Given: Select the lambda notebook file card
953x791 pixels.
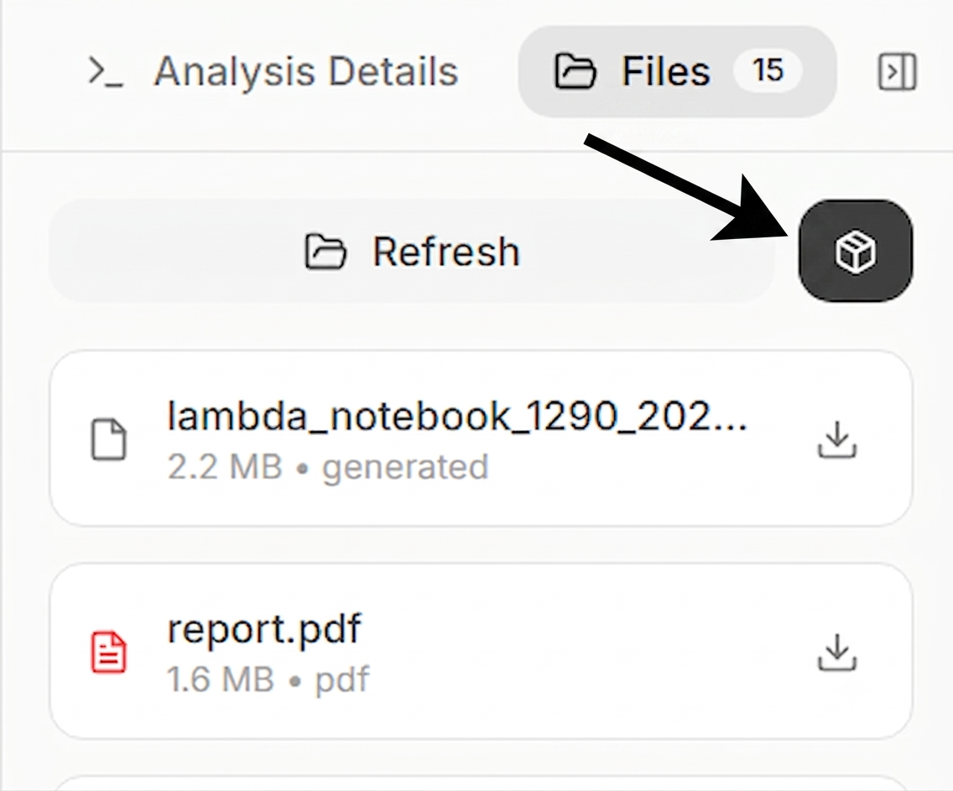Looking at the screenshot, I should 481,438.
